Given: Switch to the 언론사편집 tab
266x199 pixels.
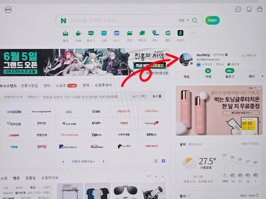Looking at the screenshot, I should point(29,85).
